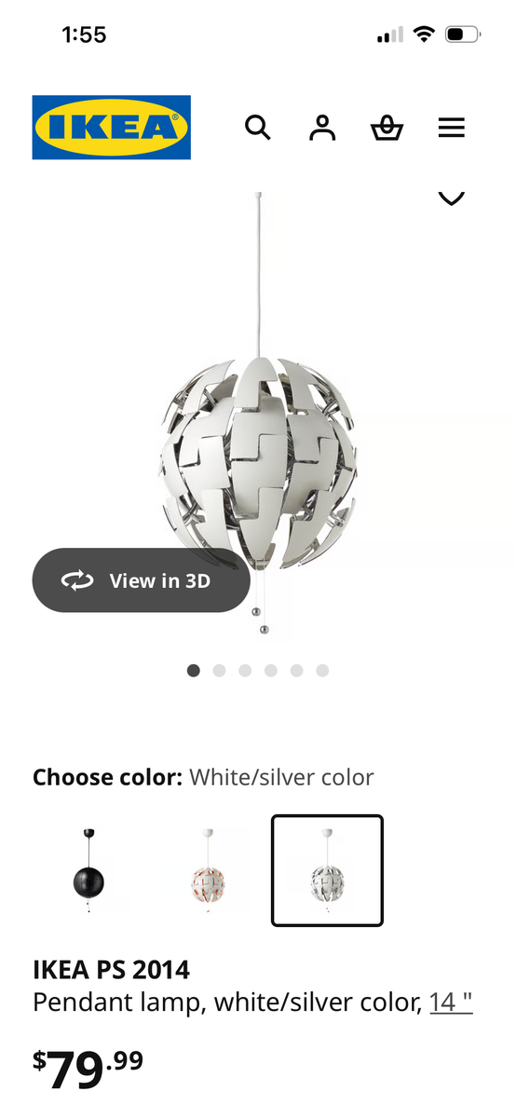Choose the white/orange lamp color thumbnail

pyautogui.click(x=208, y=871)
